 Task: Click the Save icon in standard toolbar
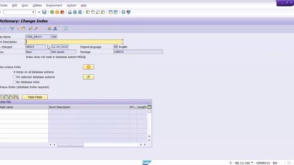coord(44,12)
